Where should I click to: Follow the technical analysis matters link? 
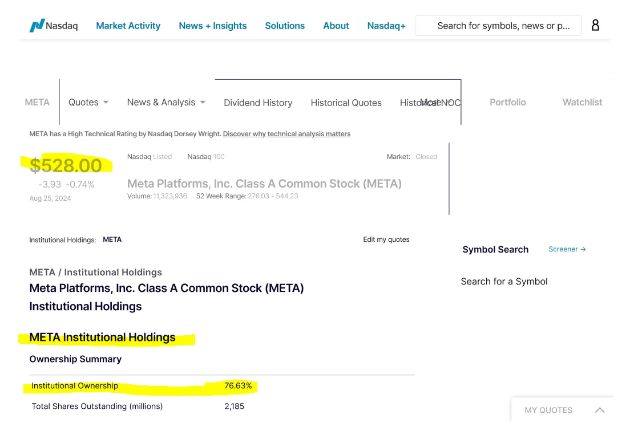[x=286, y=133]
